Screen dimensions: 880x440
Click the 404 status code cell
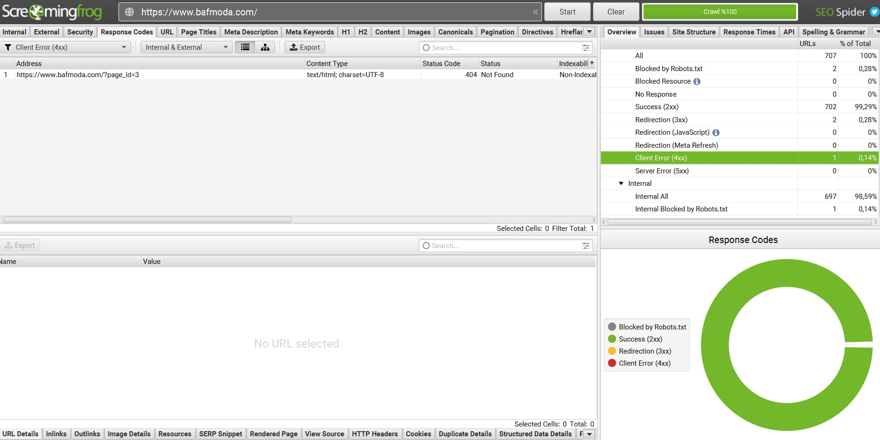449,75
